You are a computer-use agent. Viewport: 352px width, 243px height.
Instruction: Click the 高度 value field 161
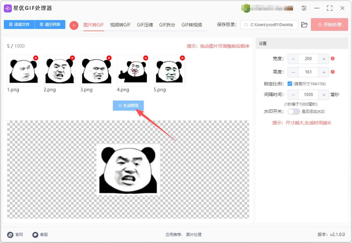(308, 72)
